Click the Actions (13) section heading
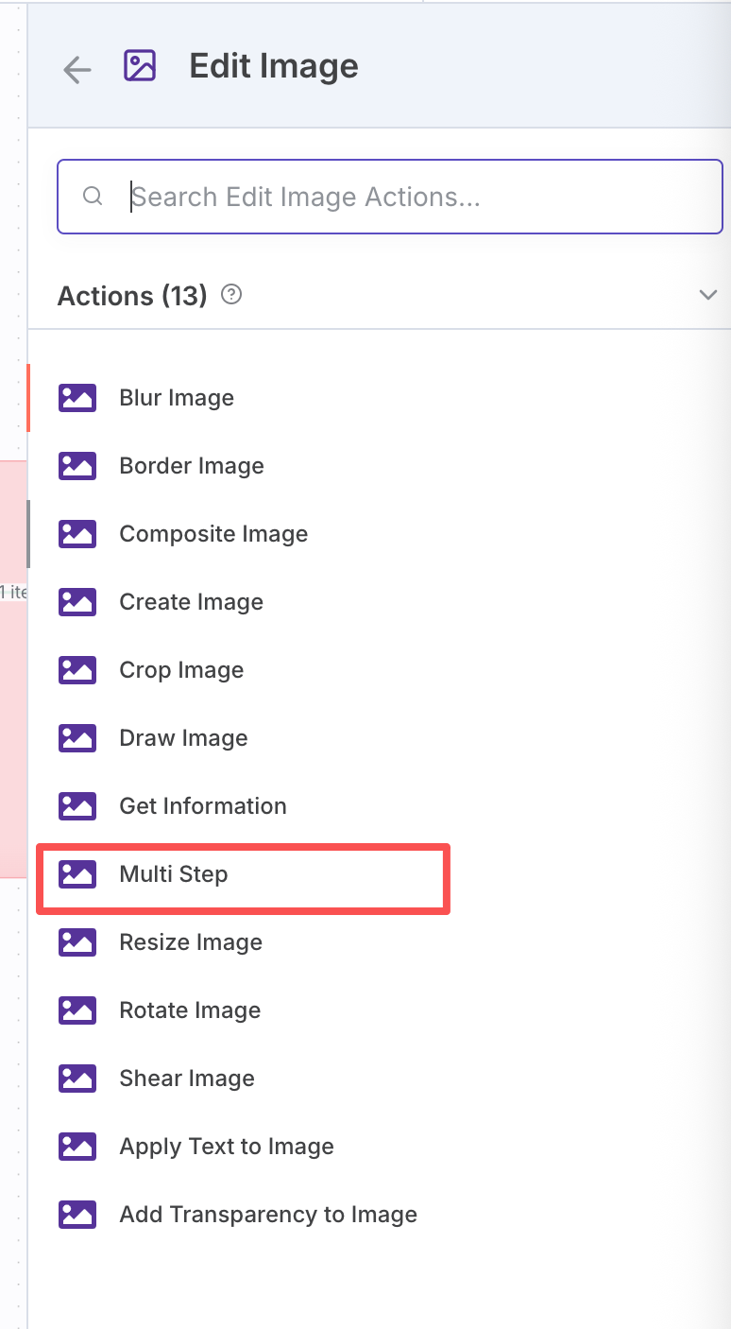The width and height of the screenshot is (731, 1329). pyautogui.click(x=132, y=296)
